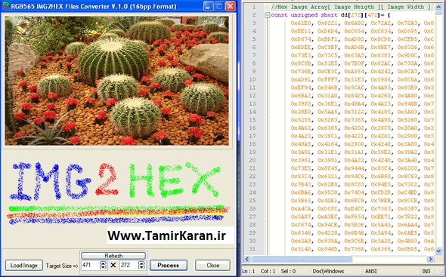Close the IMG2HEX window via title bar X
The width and height of the screenshot is (446, 277).
point(230,6)
